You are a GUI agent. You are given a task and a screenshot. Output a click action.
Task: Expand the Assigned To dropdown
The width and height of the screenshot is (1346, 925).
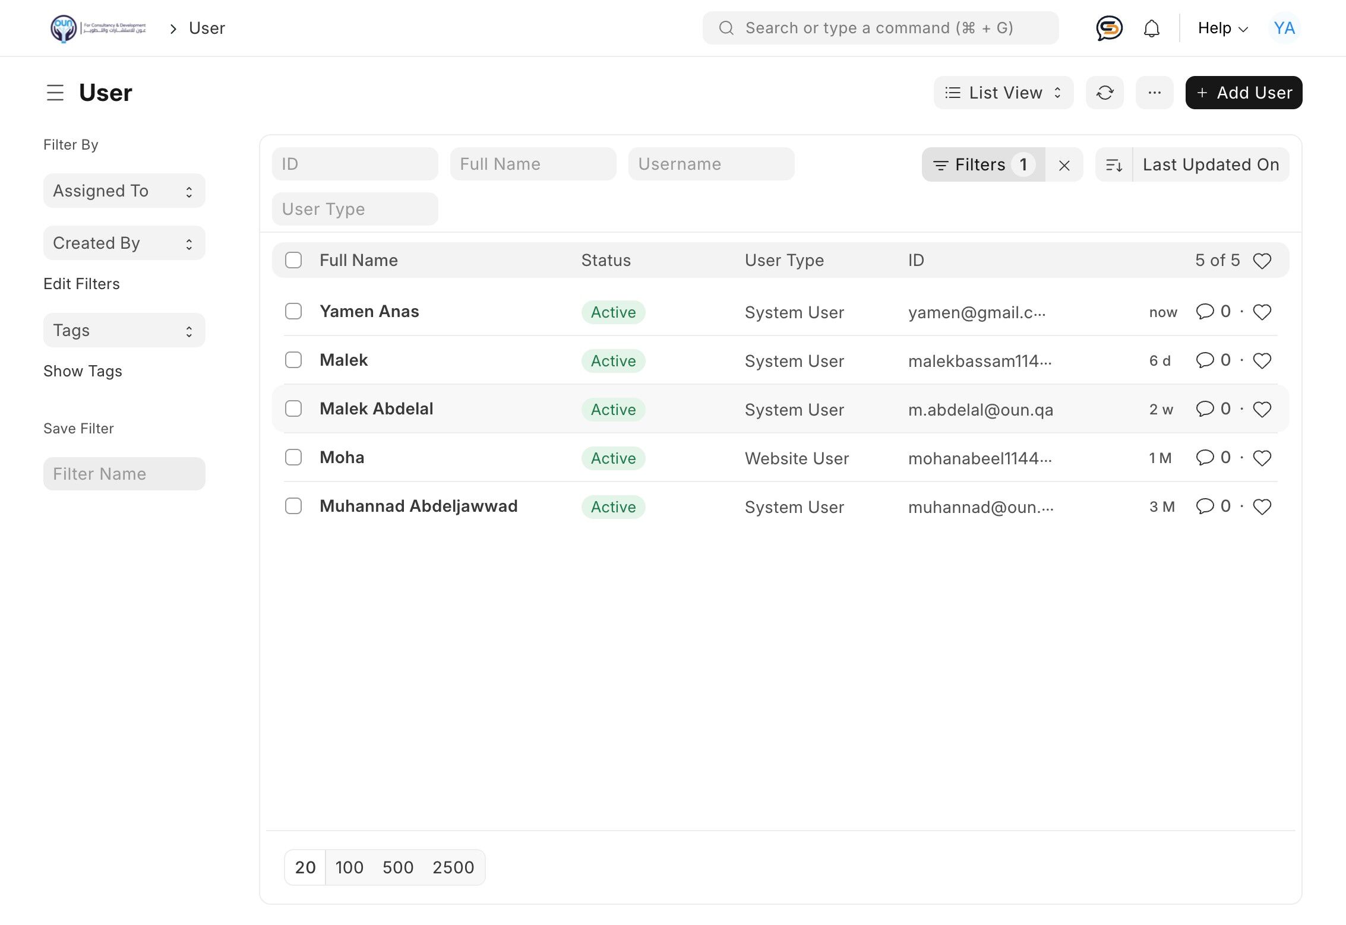click(124, 191)
